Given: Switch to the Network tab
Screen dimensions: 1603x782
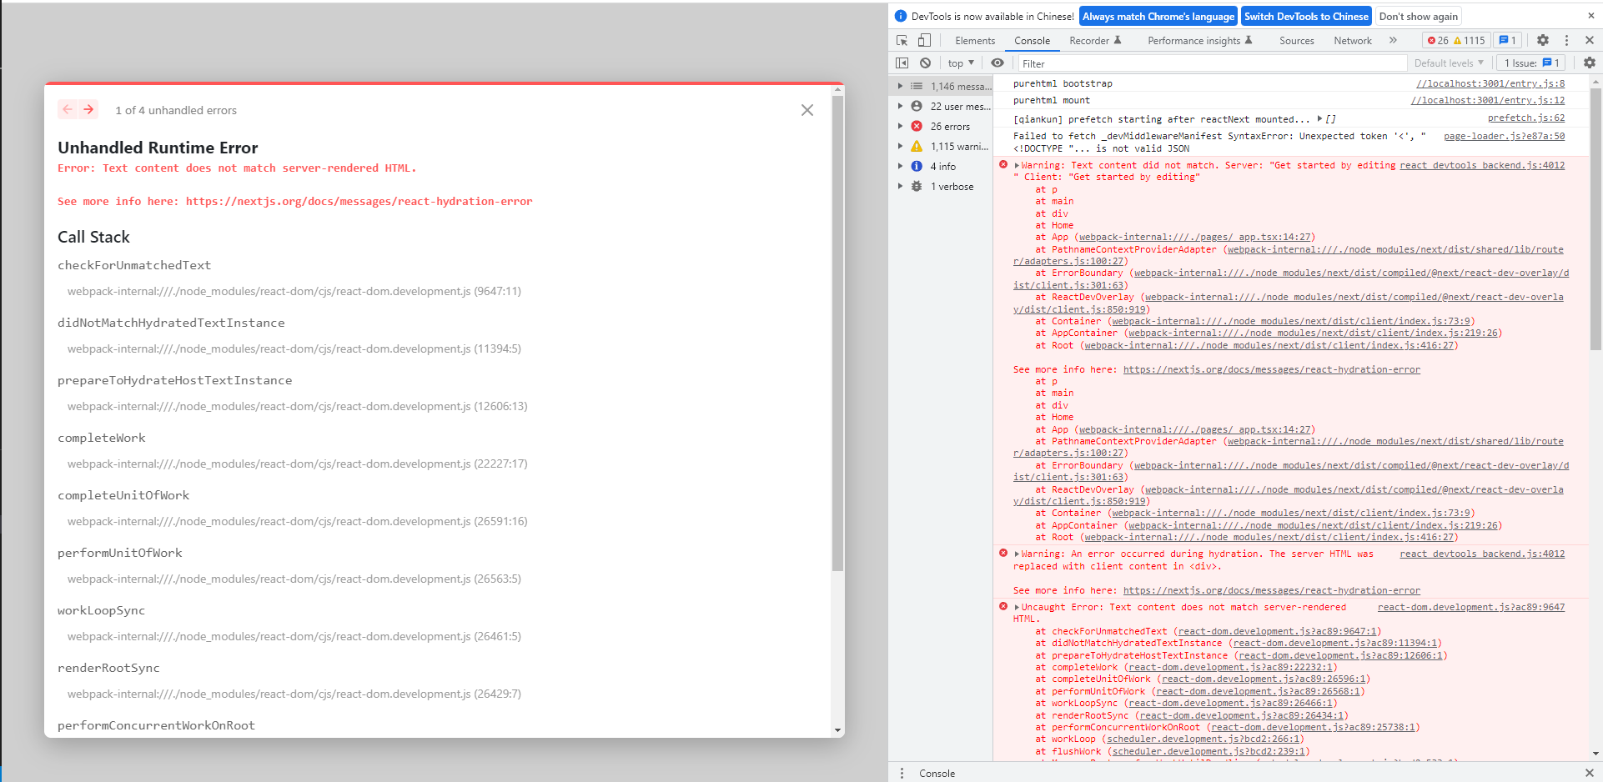Looking at the screenshot, I should 1352,40.
